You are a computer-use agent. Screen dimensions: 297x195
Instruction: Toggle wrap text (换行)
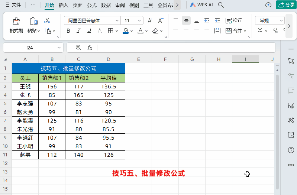pyautogui.click(x=233, y=20)
